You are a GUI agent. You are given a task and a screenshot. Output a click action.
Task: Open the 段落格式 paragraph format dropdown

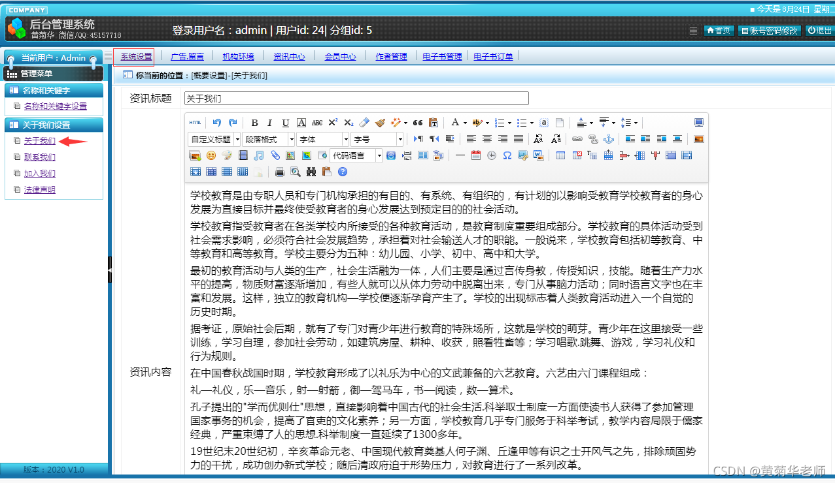268,138
